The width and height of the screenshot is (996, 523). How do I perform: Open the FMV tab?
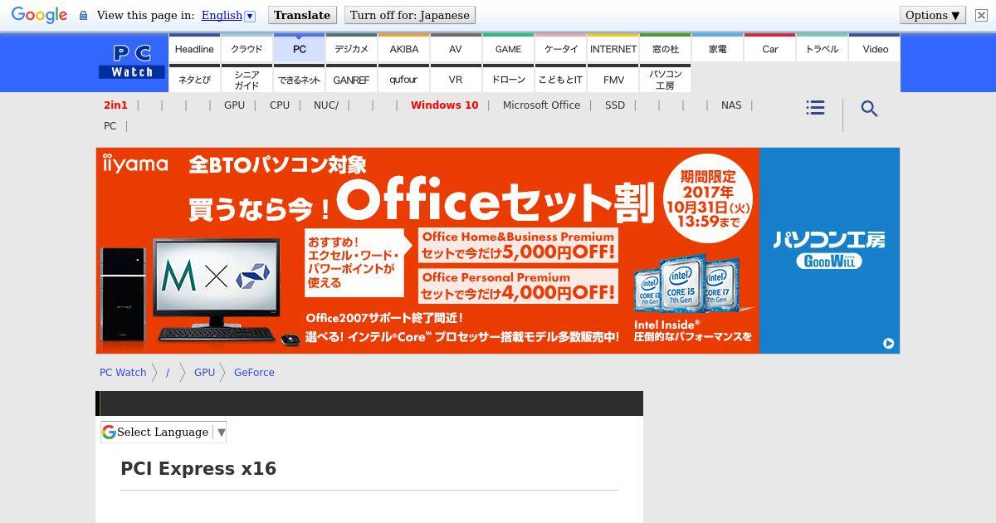pos(613,80)
